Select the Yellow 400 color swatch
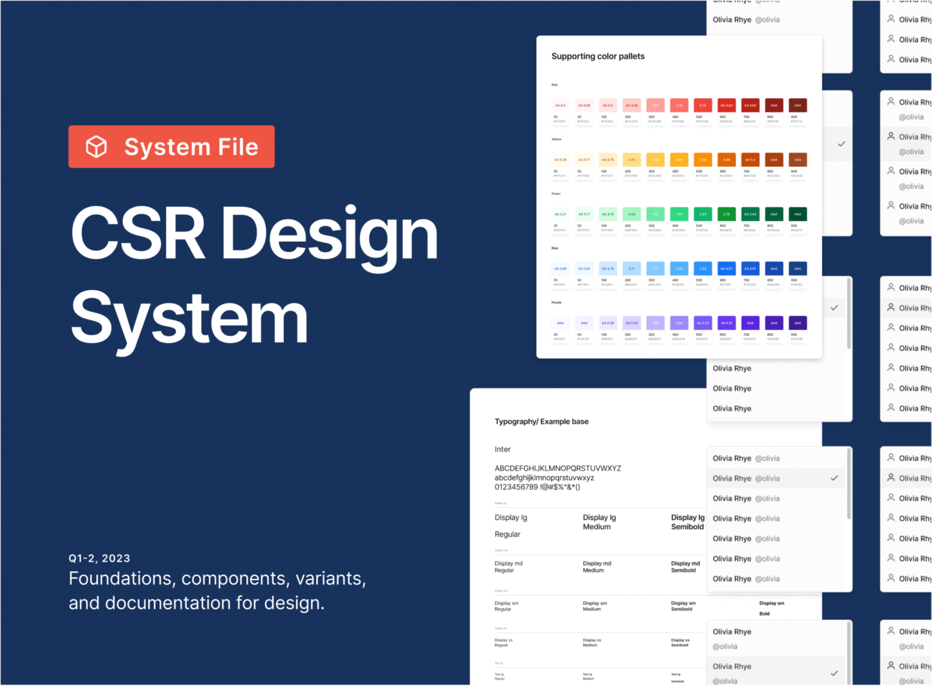 pyautogui.click(x=679, y=160)
